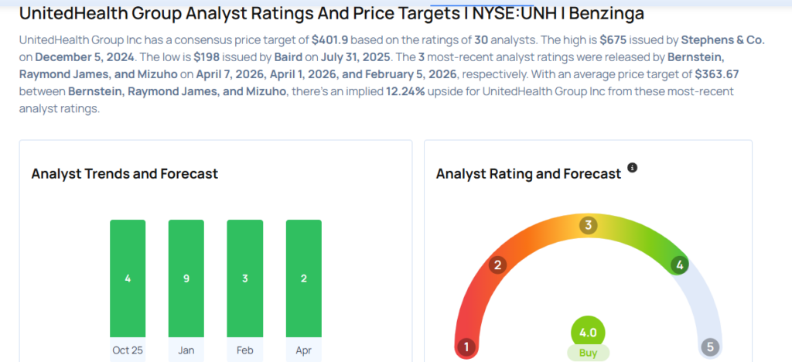The height and width of the screenshot is (362, 792).
Task: Select the Feb bar showing 3
Action: pyautogui.click(x=244, y=278)
